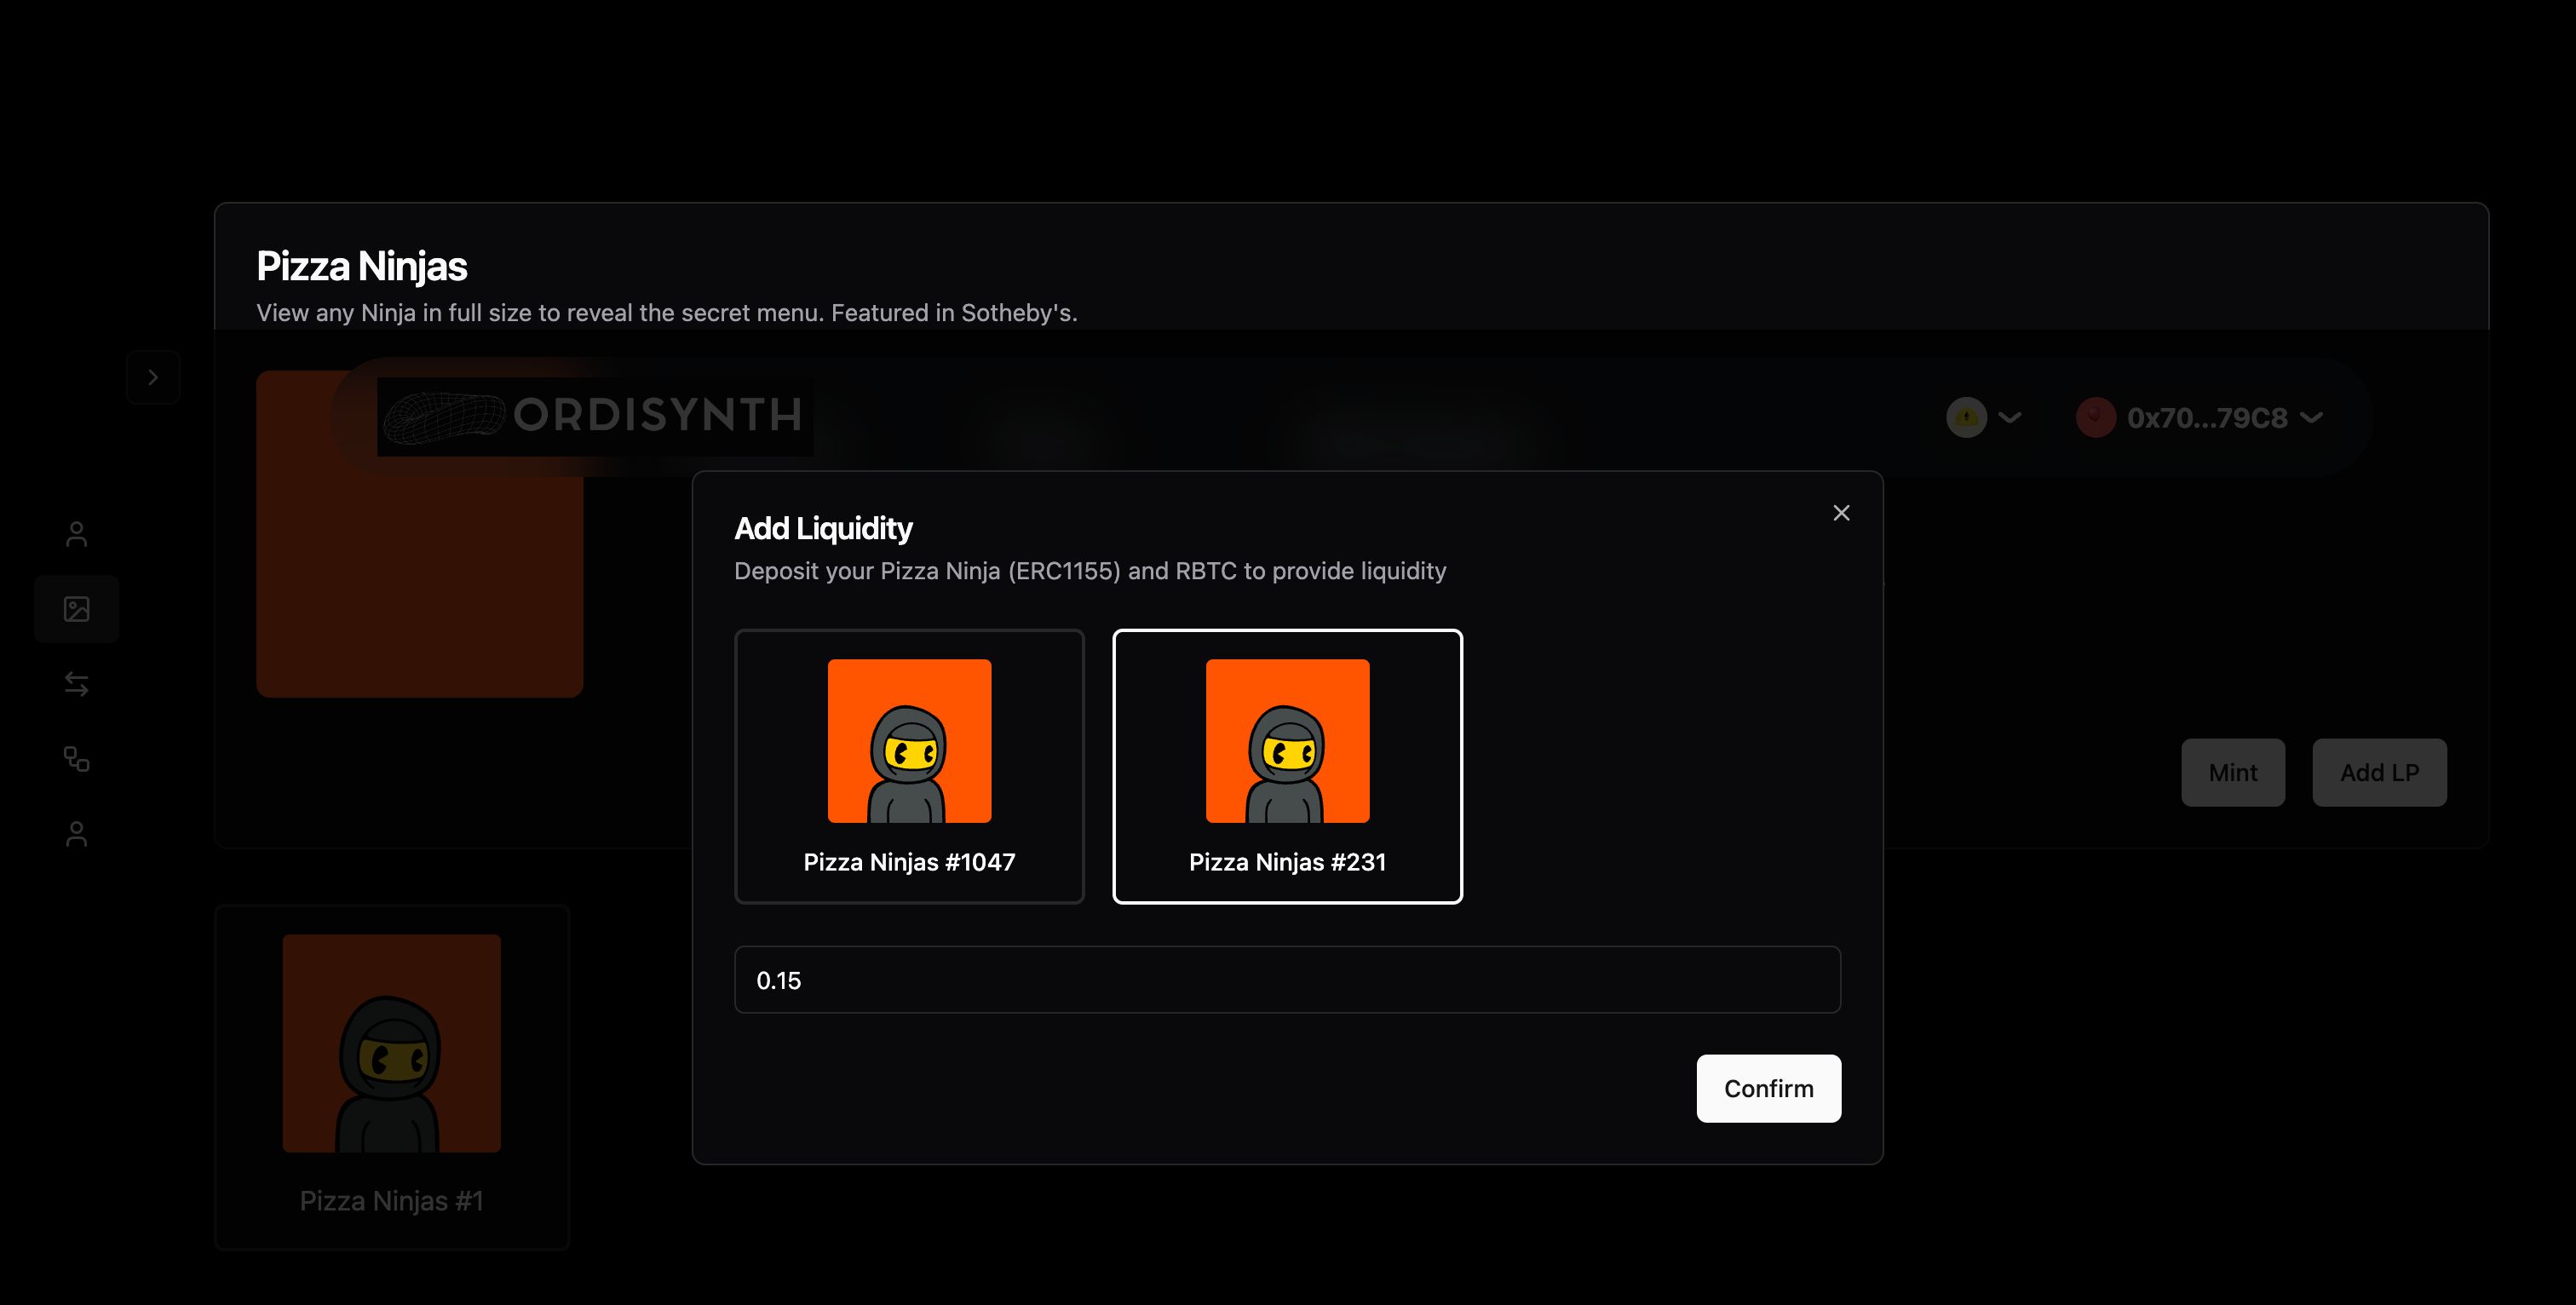Viewport: 2576px width, 1305px height.
Task: Click the RBTC amount input field
Action: 1288,979
